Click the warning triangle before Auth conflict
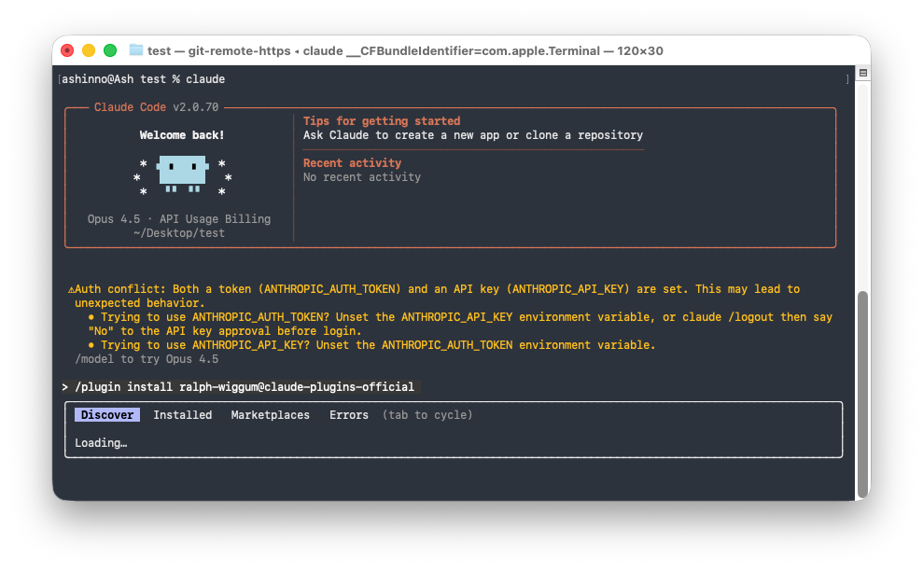 coord(71,290)
